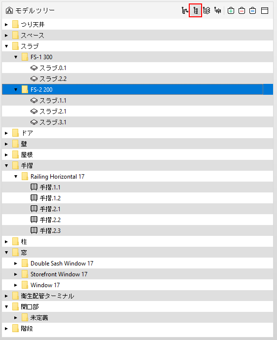This screenshot has height=340, width=277.
Task: Click the folder icon of スペース
Action: pos(15,35)
